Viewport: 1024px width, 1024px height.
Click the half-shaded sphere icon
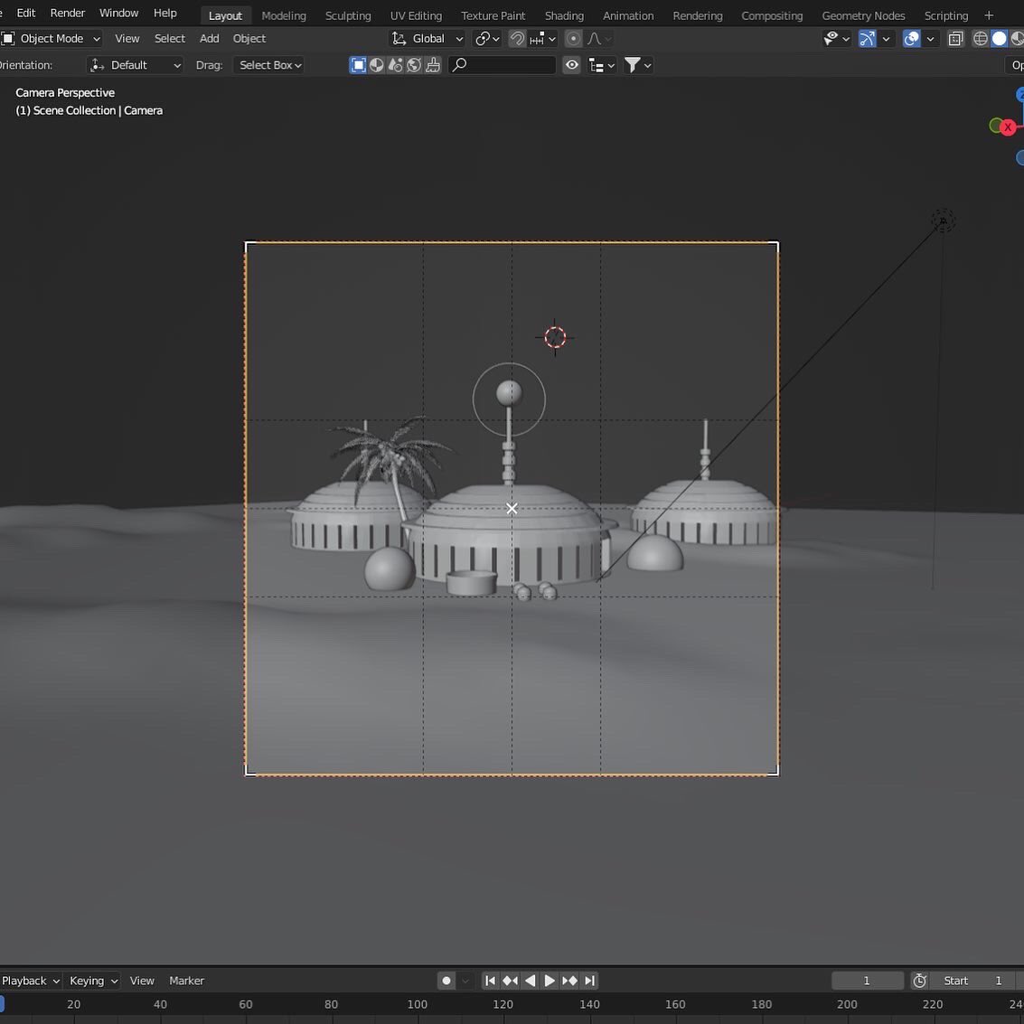pyautogui.click(x=377, y=65)
